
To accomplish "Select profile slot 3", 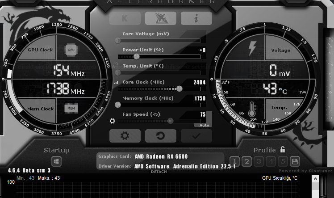I will [259, 161].
